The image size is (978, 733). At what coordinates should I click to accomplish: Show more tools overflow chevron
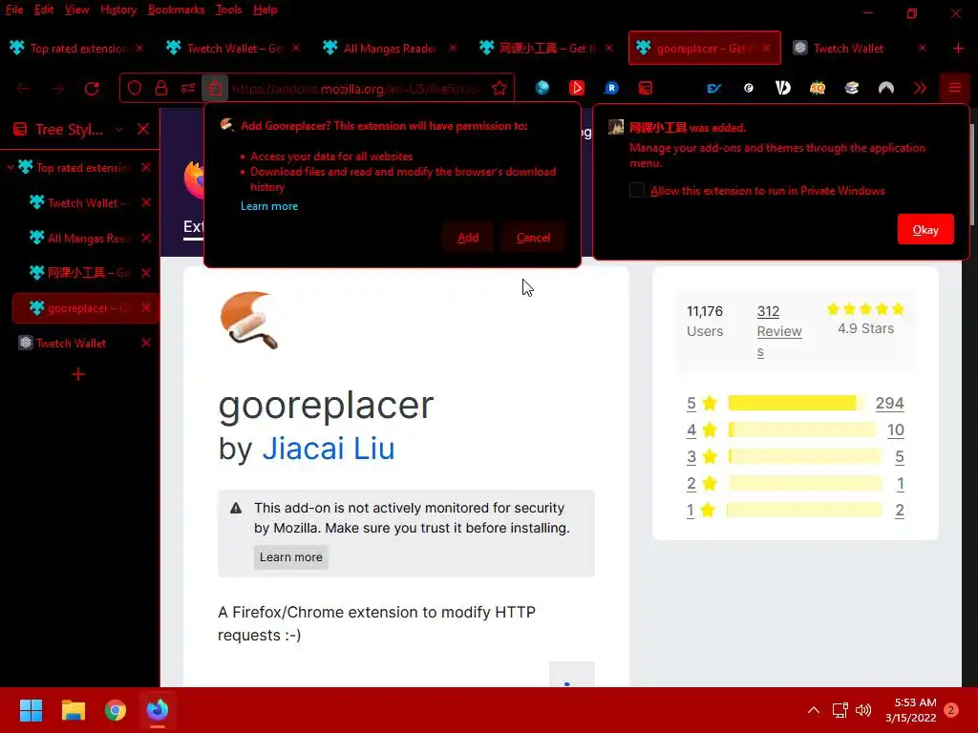pyautogui.click(x=920, y=88)
